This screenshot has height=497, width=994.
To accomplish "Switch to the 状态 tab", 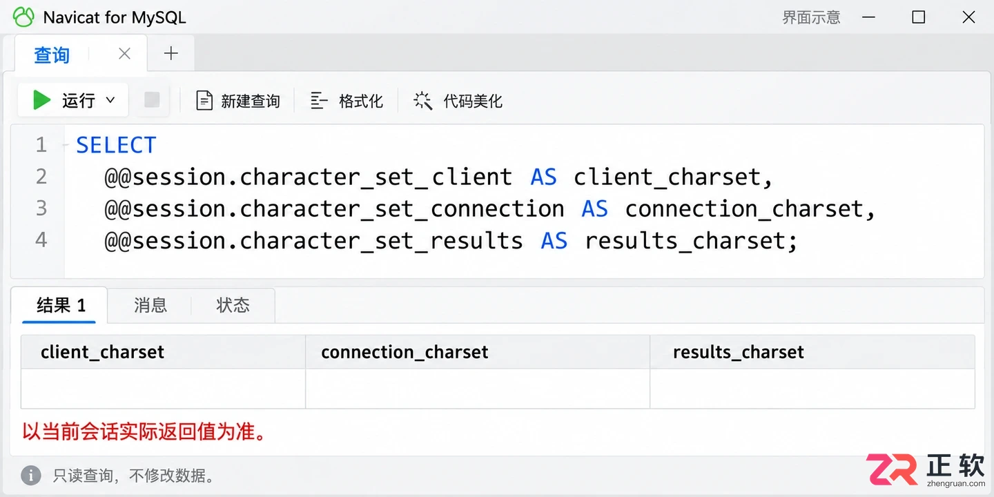I will [233, 305].
